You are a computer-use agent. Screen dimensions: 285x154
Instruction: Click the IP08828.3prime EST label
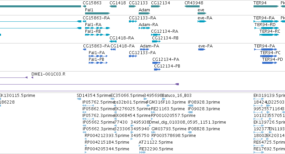[x=204, y=129]
